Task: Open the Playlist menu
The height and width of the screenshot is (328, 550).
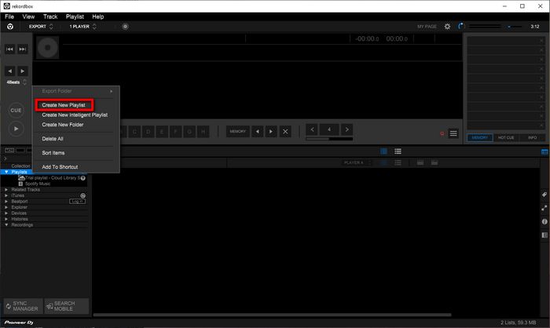Action: pyautogui.click(x=75, y=16)
